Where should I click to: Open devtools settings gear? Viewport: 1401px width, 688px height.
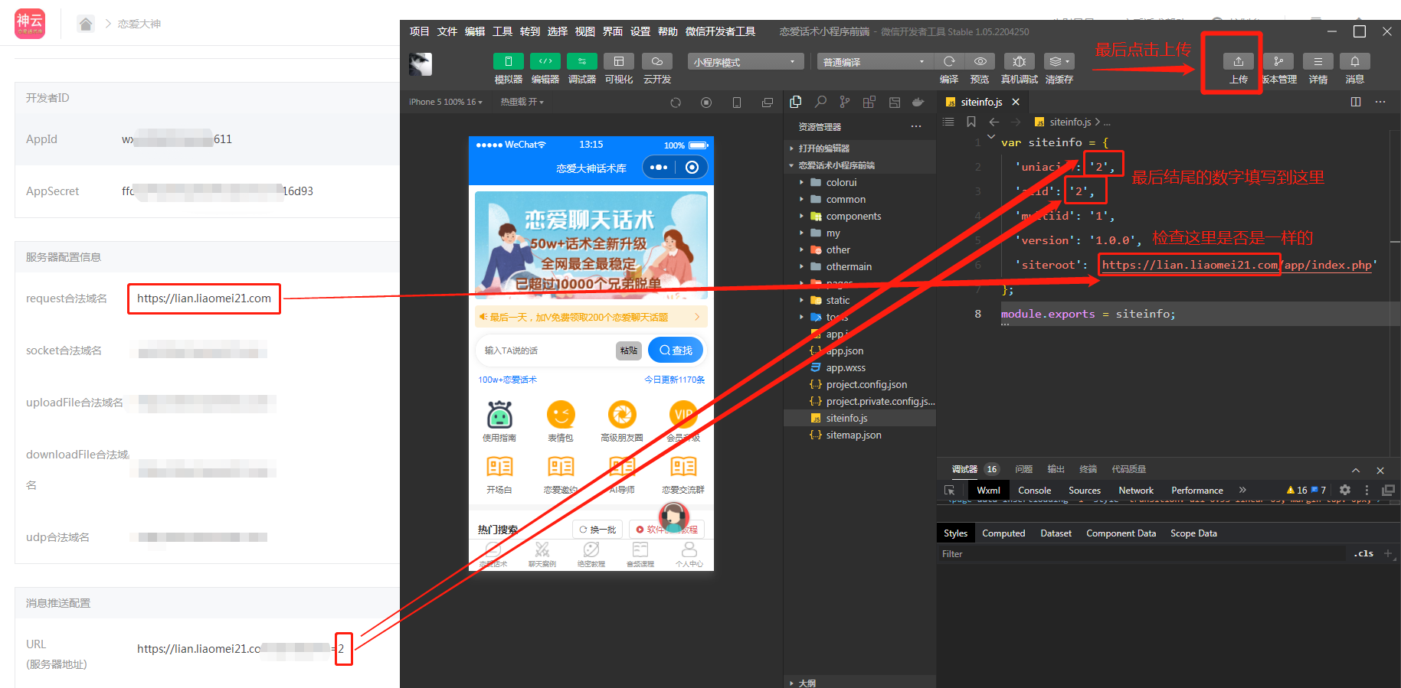point(1345,490)
